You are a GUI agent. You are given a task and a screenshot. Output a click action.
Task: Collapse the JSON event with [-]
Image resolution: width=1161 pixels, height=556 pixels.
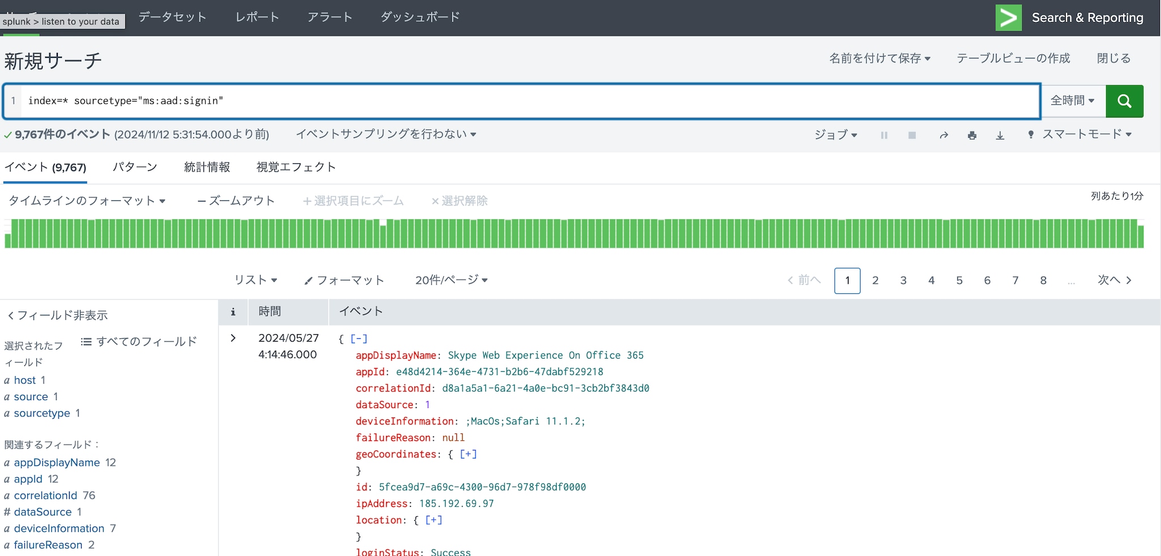[x=359, y=339]
